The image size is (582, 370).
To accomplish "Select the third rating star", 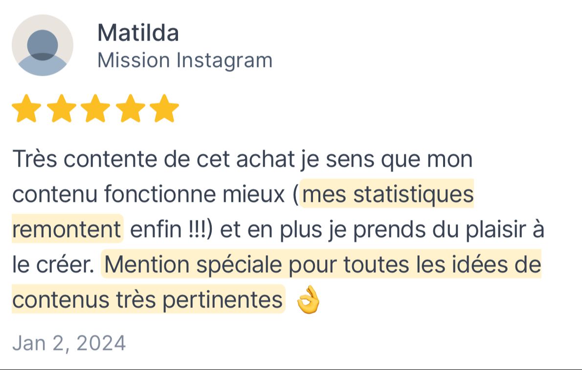I will pyautogui.click(x=95, y=108).
